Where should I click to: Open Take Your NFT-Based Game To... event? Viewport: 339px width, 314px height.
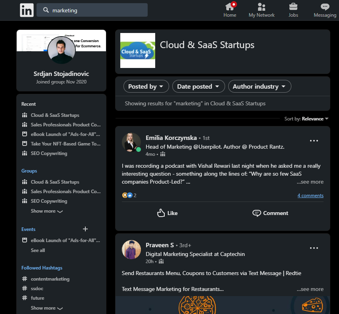(65, 144)
